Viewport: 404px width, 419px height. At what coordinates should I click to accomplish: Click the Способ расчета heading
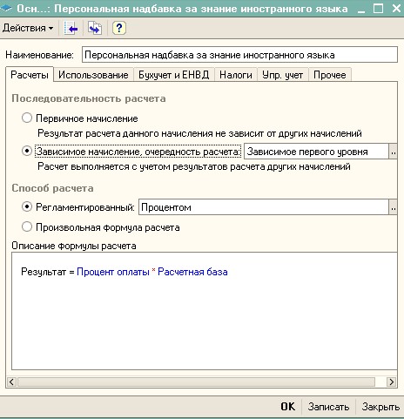pos(52,188)
